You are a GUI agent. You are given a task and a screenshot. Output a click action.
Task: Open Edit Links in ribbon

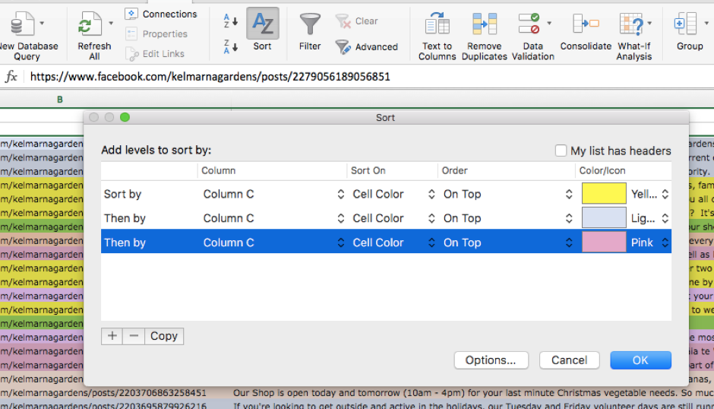tap(155, 54)
